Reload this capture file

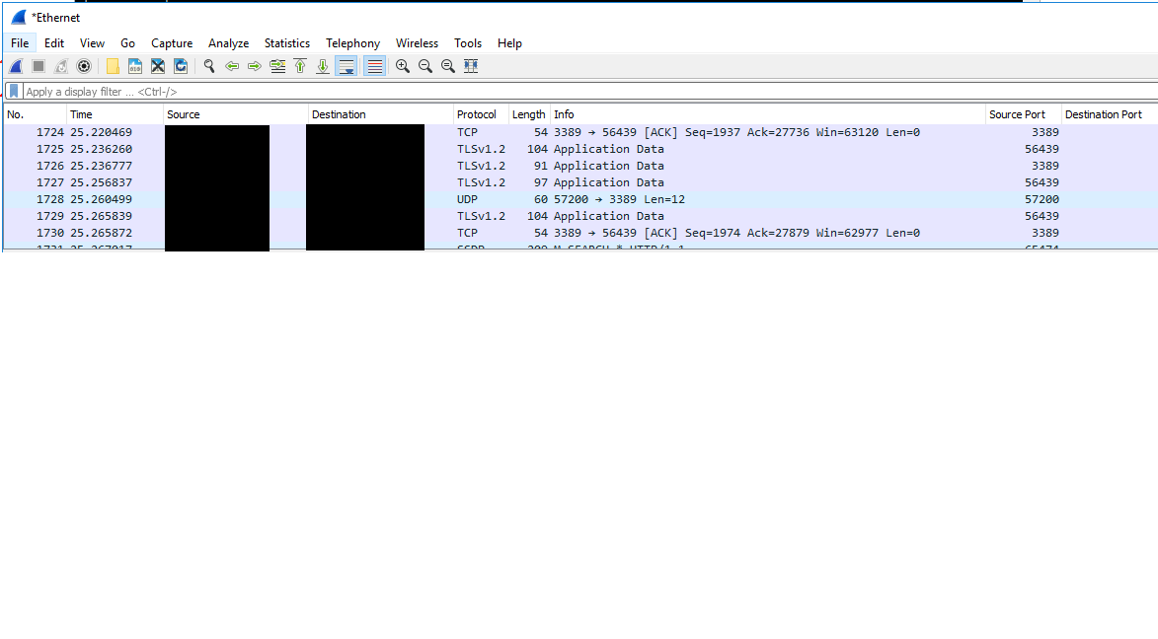coord(181,66)
